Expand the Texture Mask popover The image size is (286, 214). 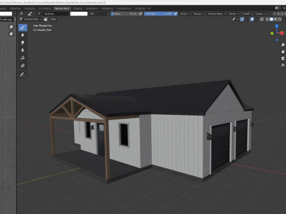(216, 14)
